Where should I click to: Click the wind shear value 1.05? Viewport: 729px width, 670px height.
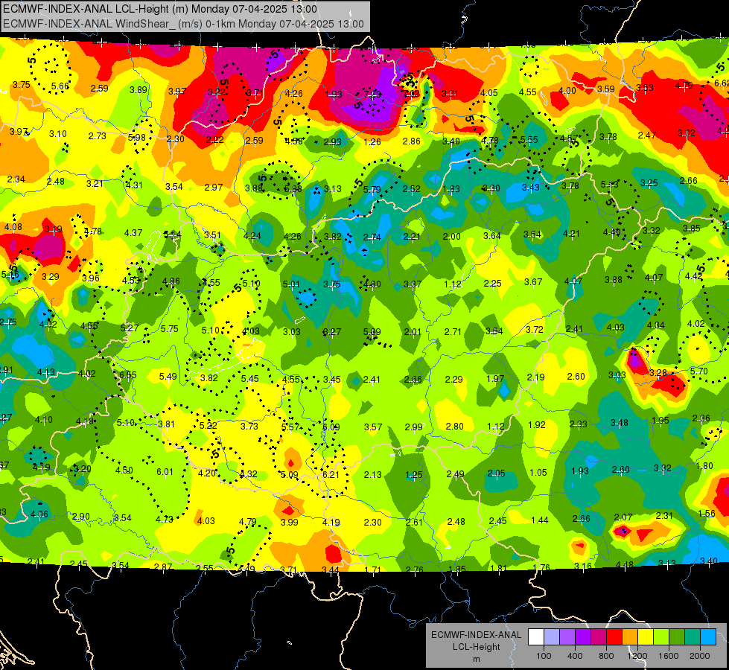coord(538,473)
